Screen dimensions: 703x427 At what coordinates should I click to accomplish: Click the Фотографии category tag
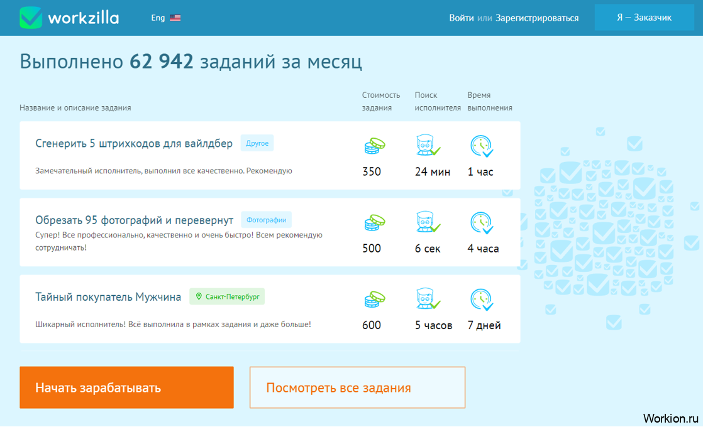[267, 220]
